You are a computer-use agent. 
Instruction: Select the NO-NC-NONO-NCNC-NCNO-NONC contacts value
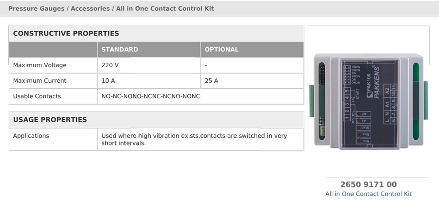151,96
